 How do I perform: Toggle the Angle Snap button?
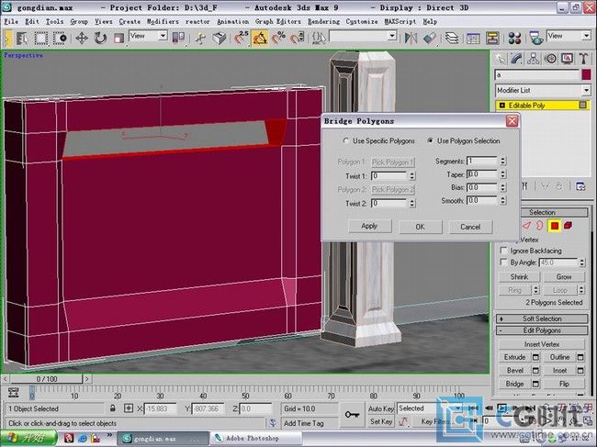(260, 38)
